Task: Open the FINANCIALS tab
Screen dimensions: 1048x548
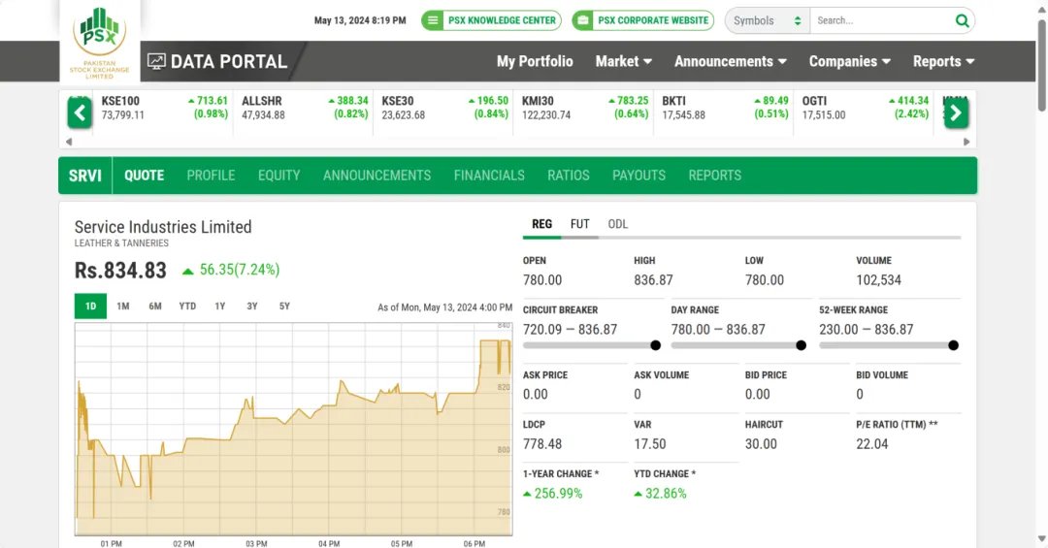Action: [x=489, y=176]
